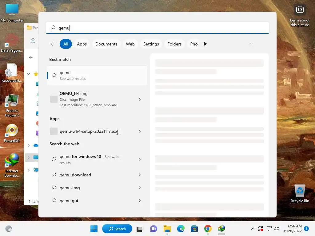The height and width of the screenshot is (236, 315).
Task: Open Windows Start menu button
Action: pos(94,229)
